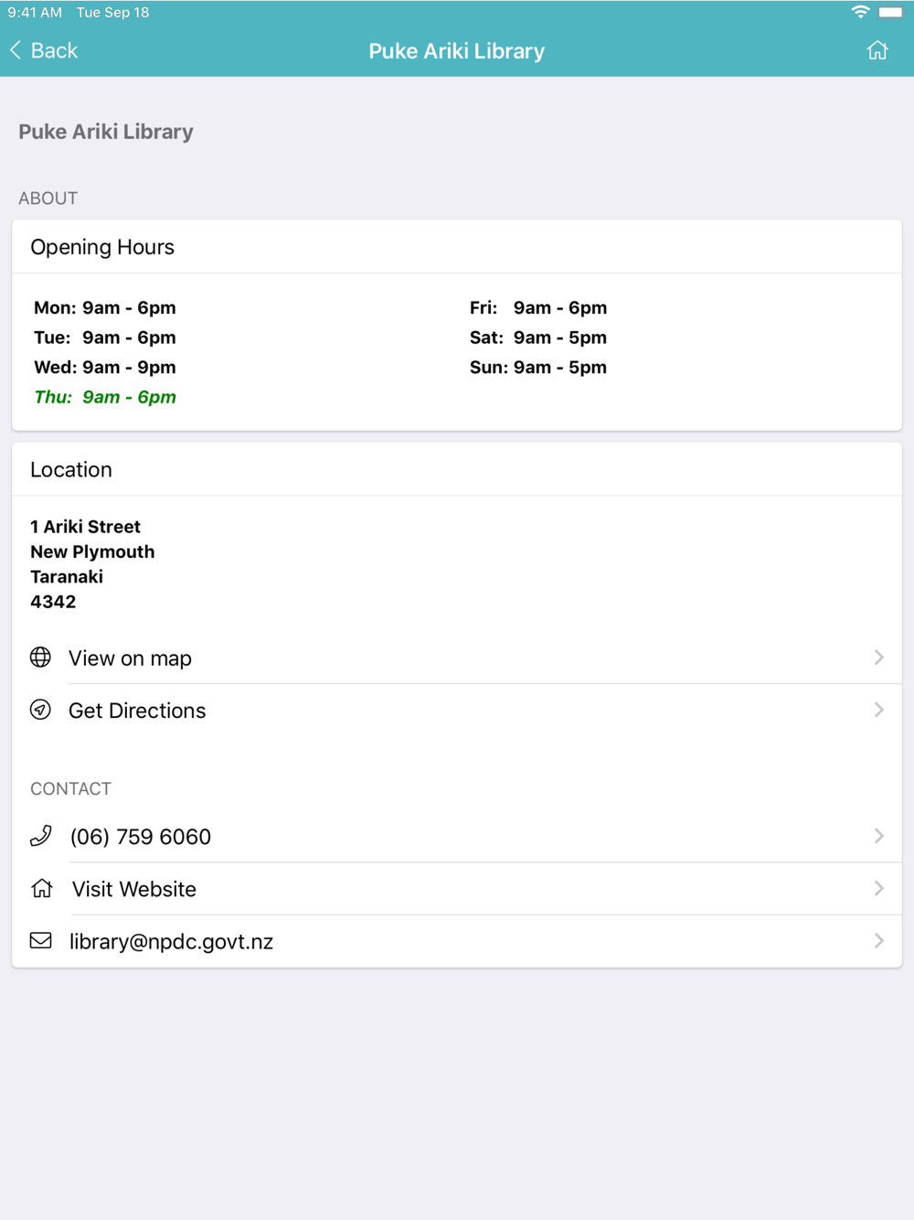Click the envelope email icon
This screenshot has height=1220, width=914.
[40, 940]
